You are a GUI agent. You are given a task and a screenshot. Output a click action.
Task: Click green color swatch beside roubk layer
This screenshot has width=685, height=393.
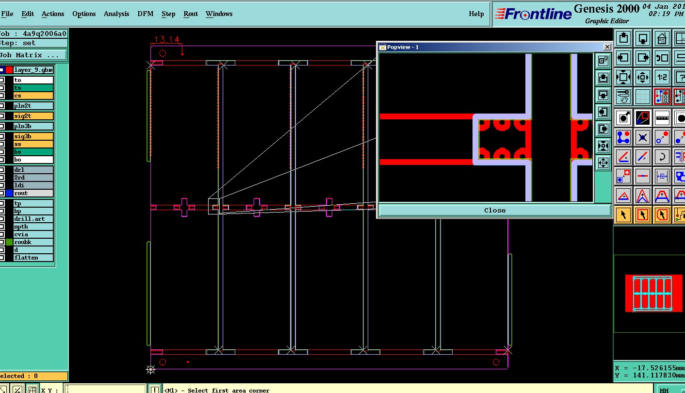(x=9, y=242)
